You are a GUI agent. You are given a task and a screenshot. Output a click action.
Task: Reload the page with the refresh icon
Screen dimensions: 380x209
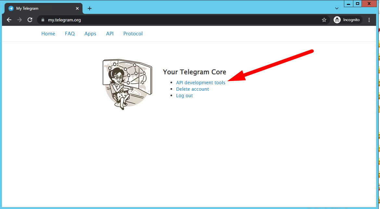tap(30, 20)
